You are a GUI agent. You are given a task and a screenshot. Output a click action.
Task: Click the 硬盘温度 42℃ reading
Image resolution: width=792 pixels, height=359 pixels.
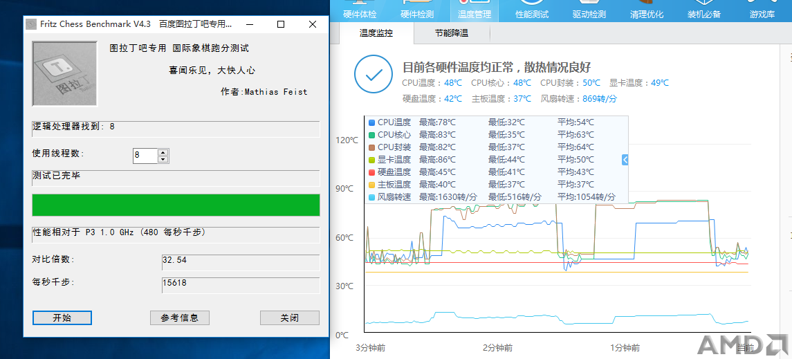tap(432, 98)
